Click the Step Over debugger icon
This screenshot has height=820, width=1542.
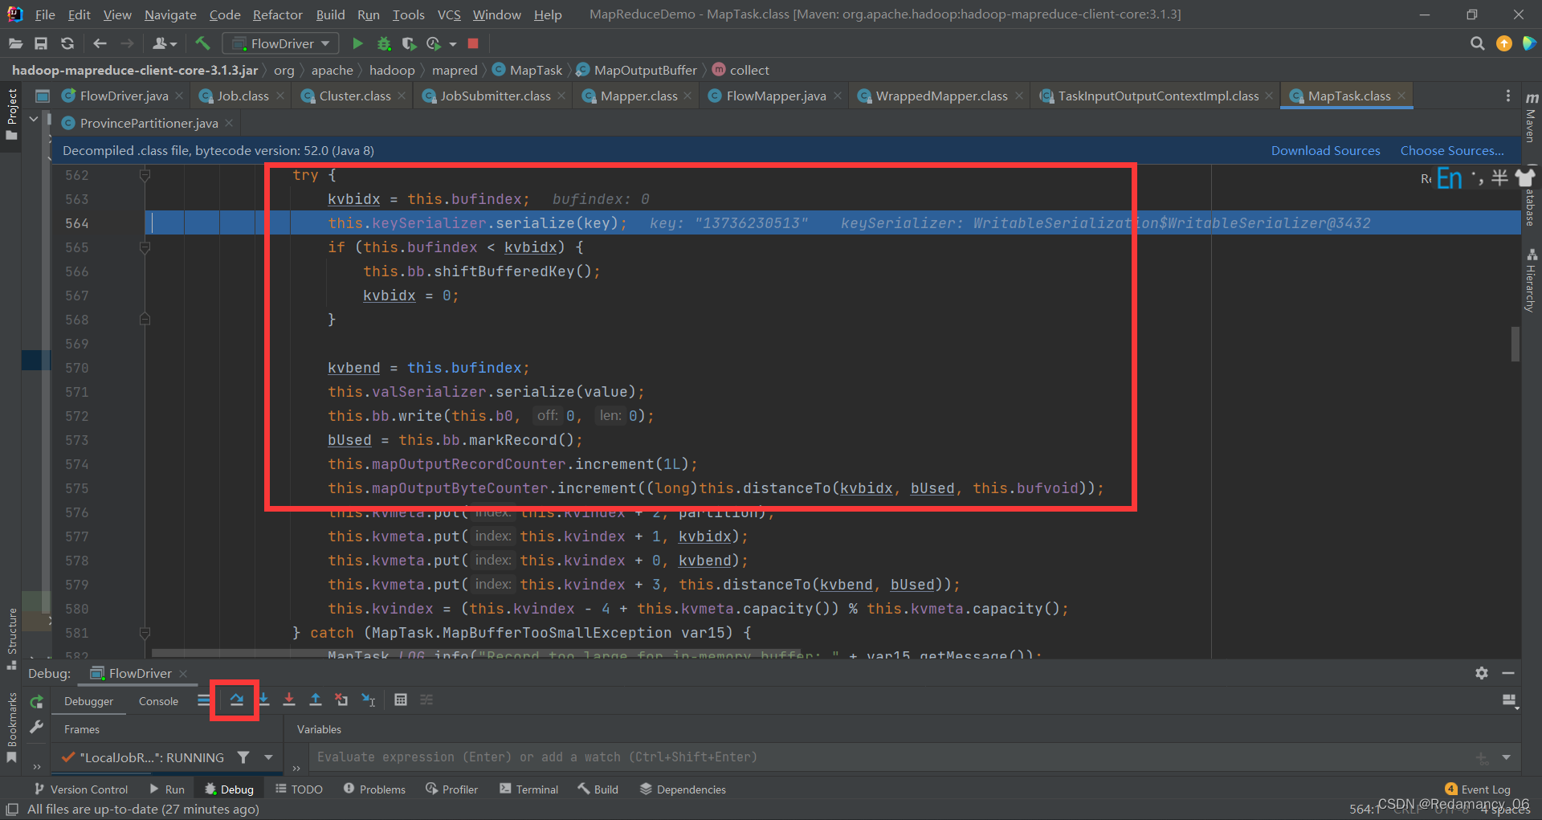pyautogui.click(x=236, y=700)
